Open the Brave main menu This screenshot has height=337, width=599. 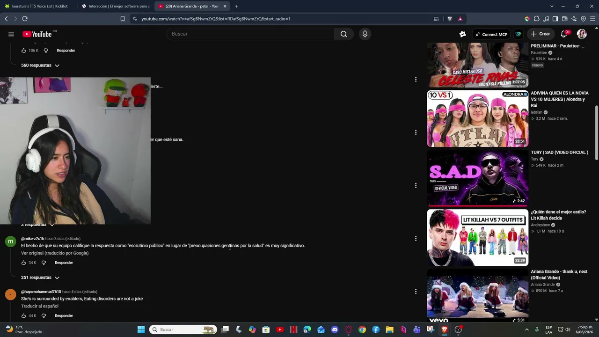point(592,19)
